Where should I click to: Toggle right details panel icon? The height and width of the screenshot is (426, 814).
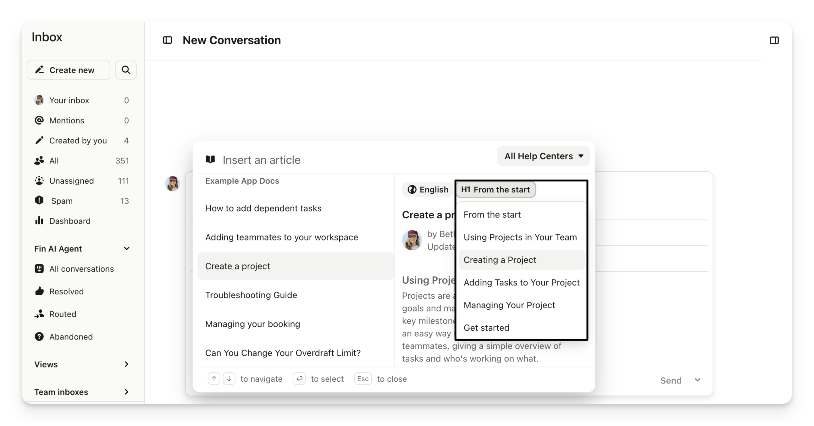(x=774, y=40)
